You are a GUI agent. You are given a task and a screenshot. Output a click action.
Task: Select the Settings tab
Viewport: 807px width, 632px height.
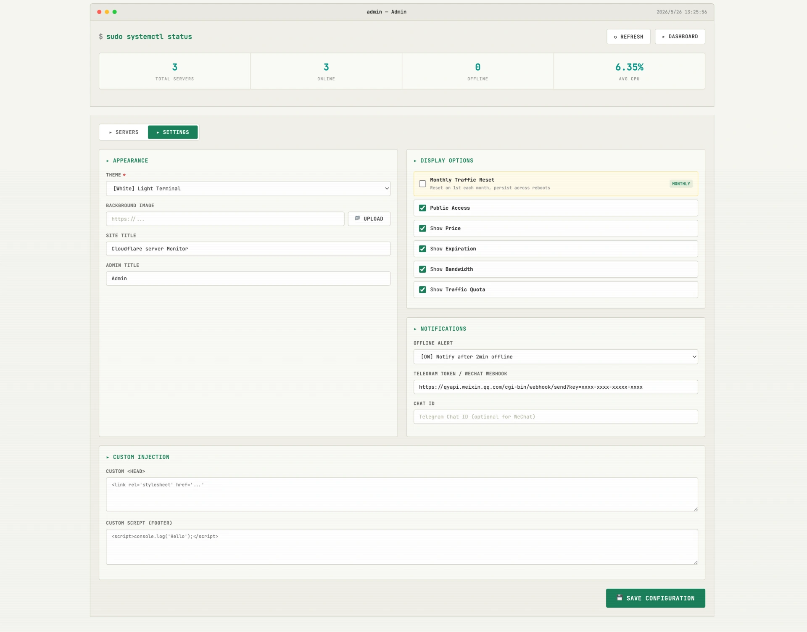[173, 132]
